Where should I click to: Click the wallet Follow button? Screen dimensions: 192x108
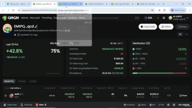(x=166, y=27)
